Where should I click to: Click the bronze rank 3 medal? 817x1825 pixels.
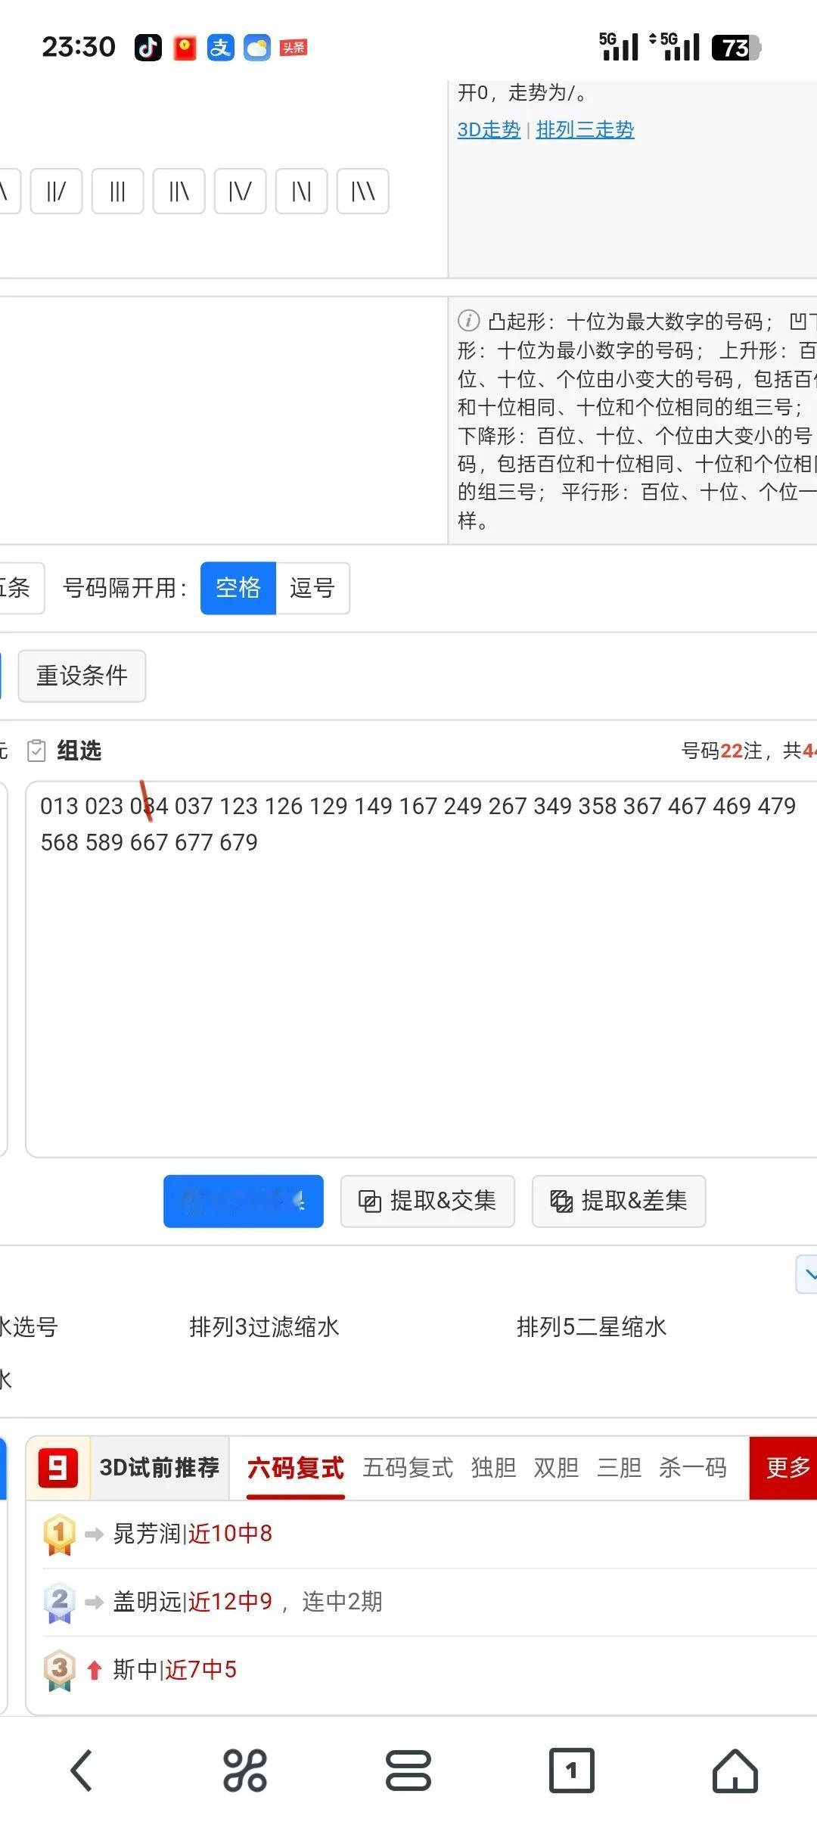click(x=60, y=1670)
